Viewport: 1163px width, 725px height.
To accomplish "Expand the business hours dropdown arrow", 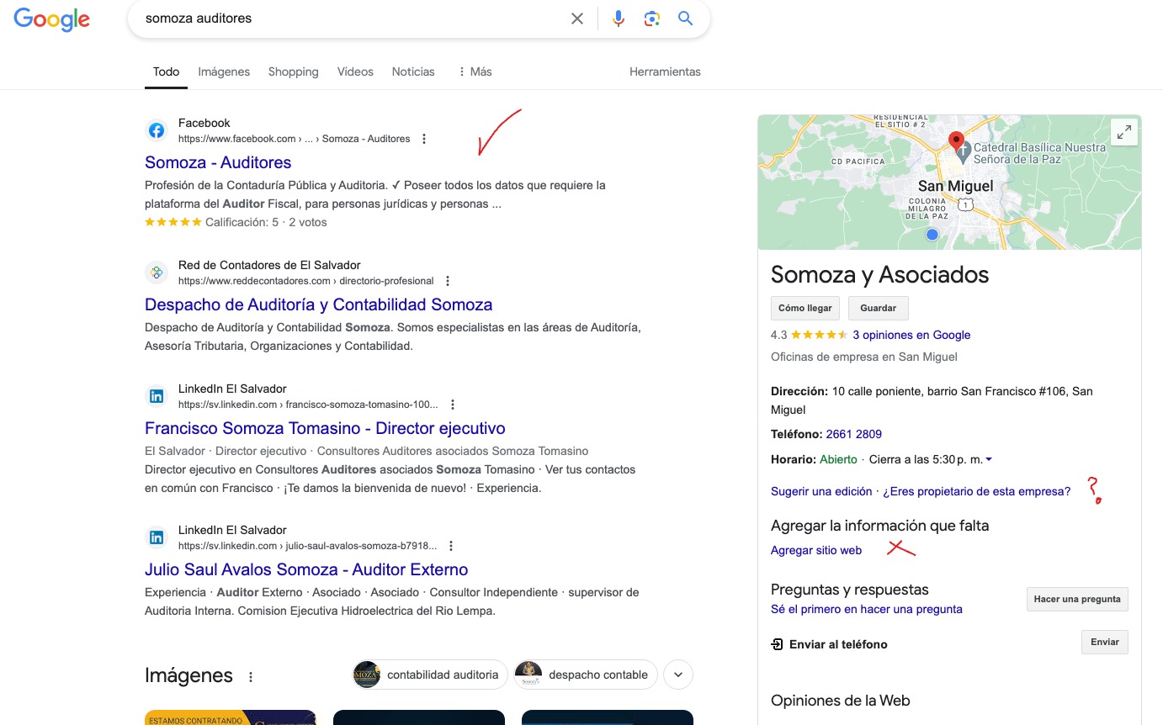I will tap(989, 460).
